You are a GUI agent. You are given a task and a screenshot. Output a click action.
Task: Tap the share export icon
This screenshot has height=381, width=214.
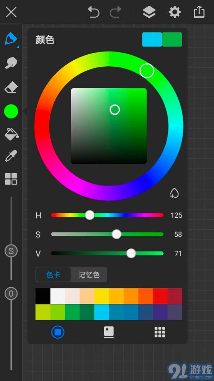pos(199,12)
